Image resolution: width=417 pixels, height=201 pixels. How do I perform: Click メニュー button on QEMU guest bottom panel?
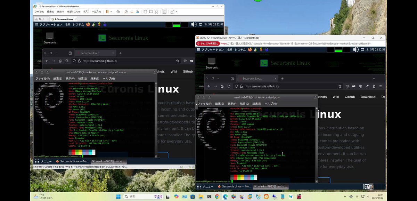[205, 186]
